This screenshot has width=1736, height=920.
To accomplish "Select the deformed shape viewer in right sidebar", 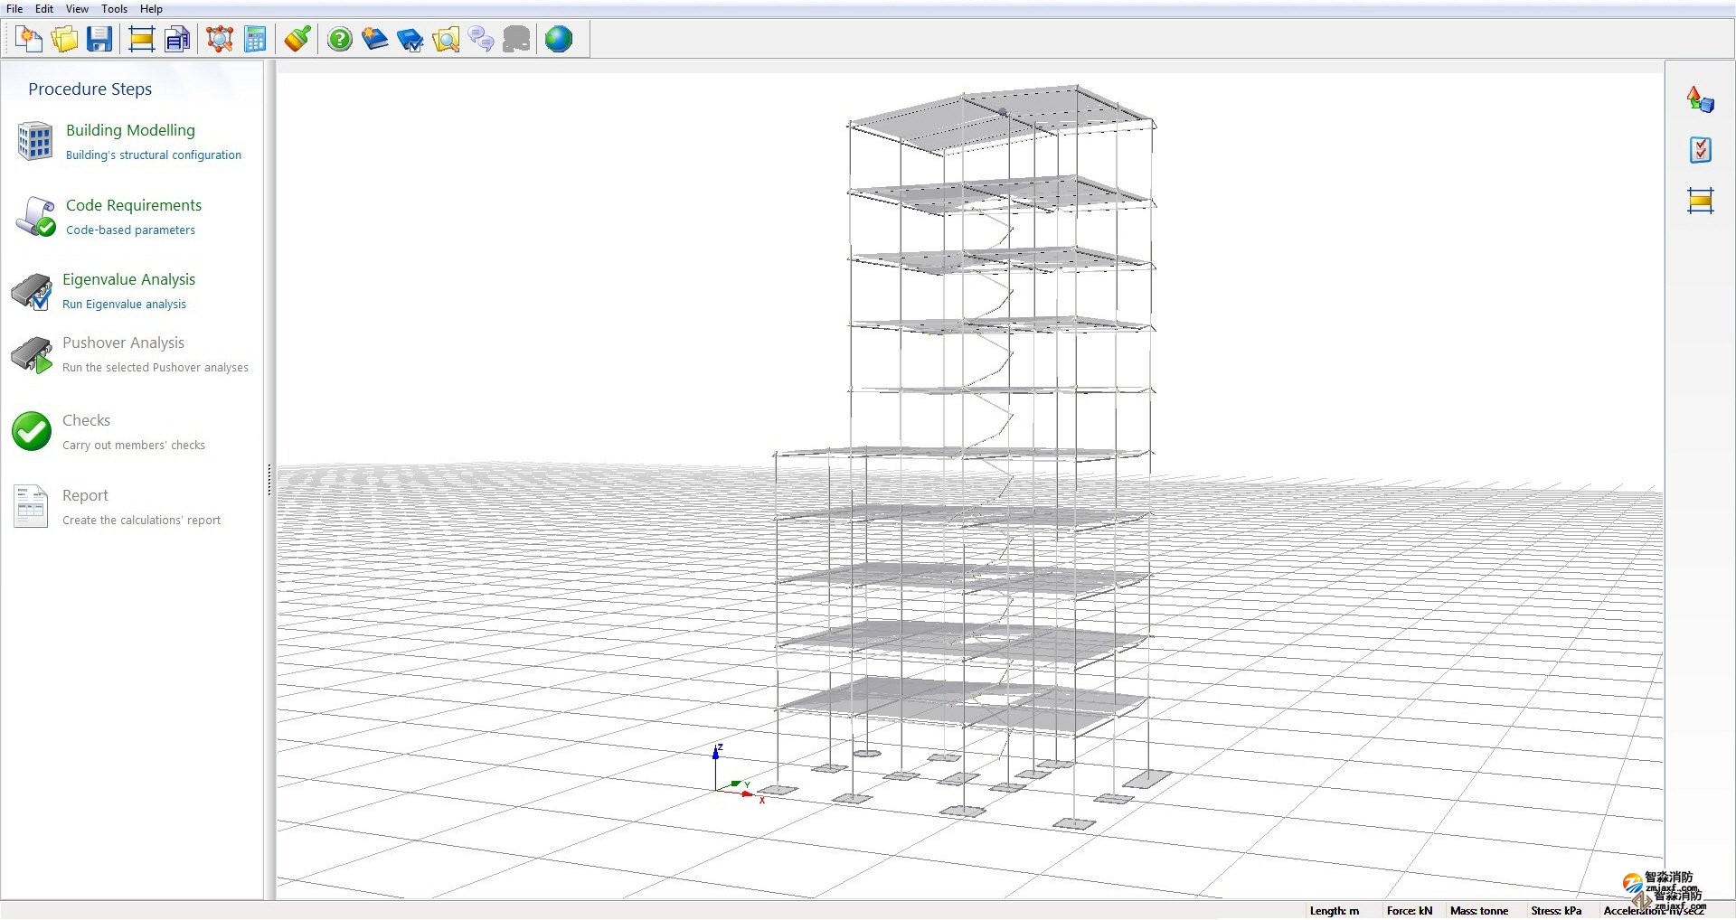I will [x=1701, y=99].
